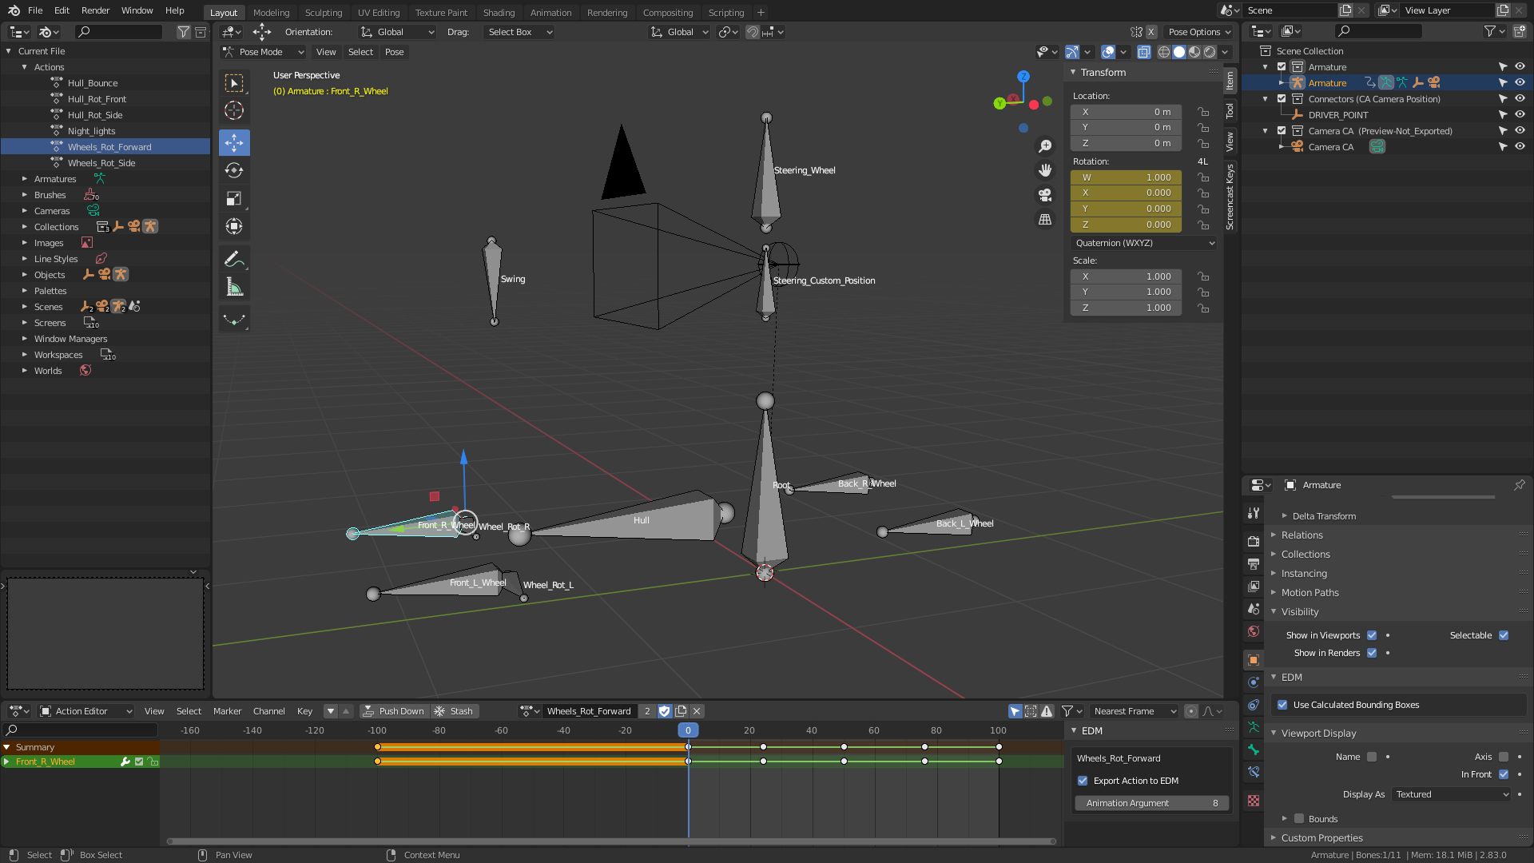
Task: Select the Measure tool
Action: [x=234, y=287]
